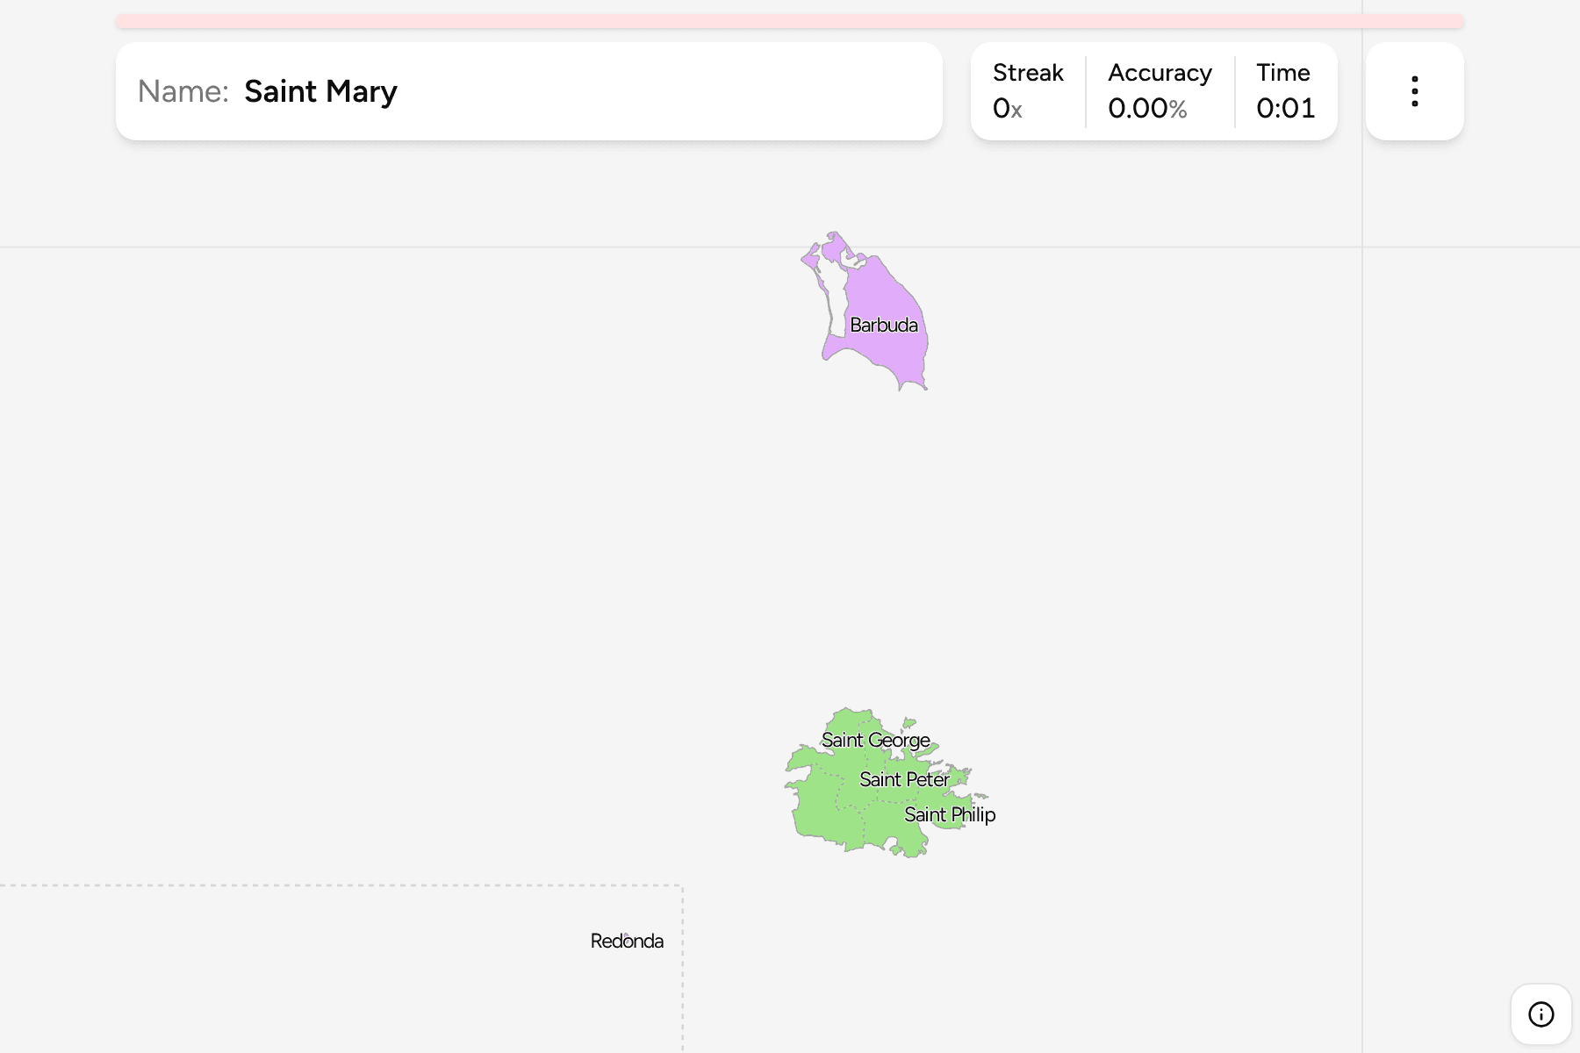Screen dimensions: 1580x1053
Task: Click the info icon button
Action: tap(1540, 1014)
